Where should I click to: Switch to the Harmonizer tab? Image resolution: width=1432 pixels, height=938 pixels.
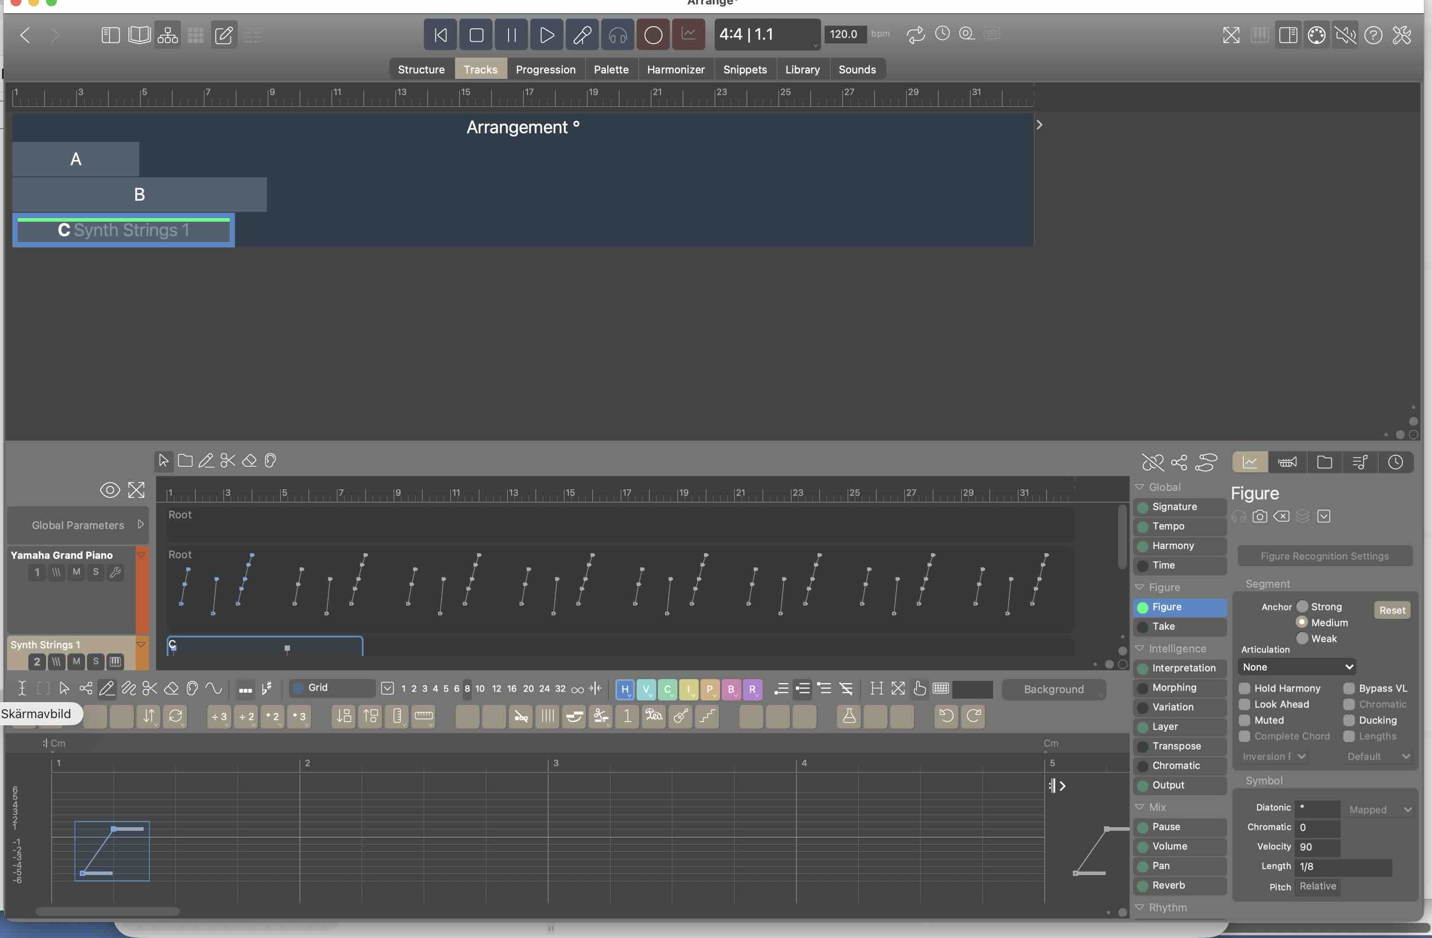(675, 69)
